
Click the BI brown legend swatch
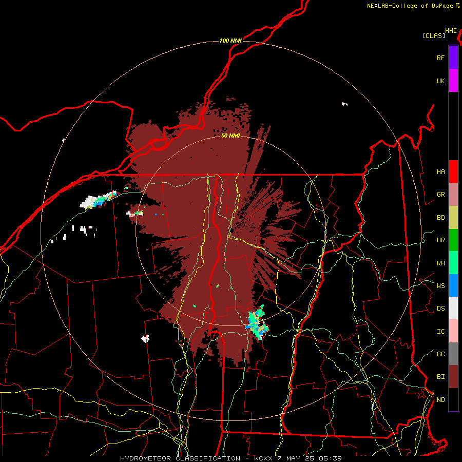pyautogui.click(x=453, y=377)
